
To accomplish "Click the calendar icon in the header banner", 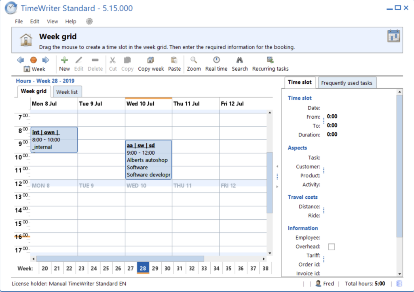I will point(393,36).
